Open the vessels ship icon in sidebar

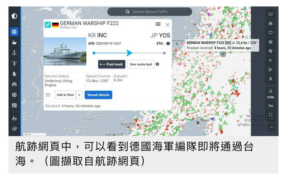coord(14,42)
